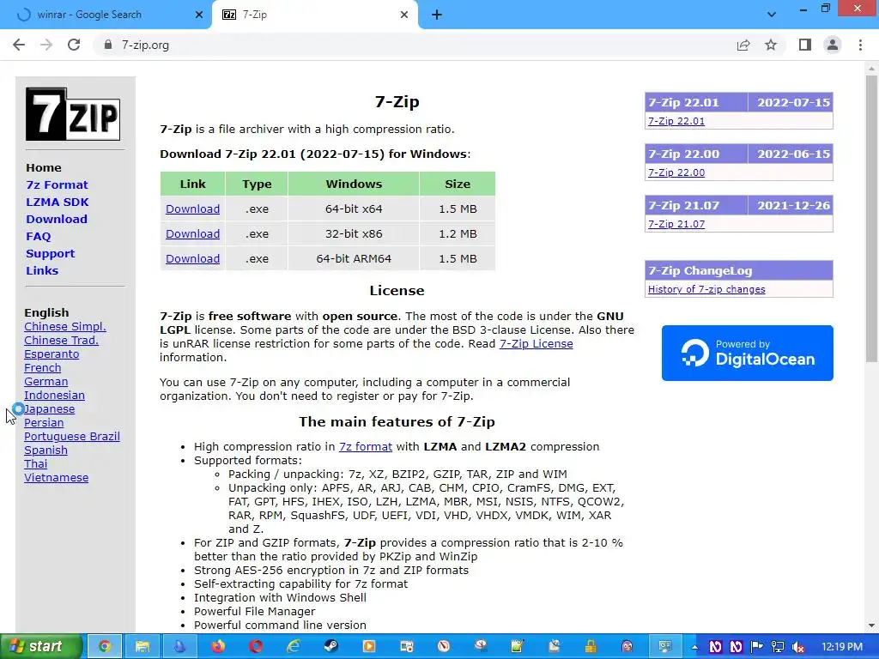Go back to previous page
The width and height of the screenshot is (879, 659).
click(x=19, y=45)
